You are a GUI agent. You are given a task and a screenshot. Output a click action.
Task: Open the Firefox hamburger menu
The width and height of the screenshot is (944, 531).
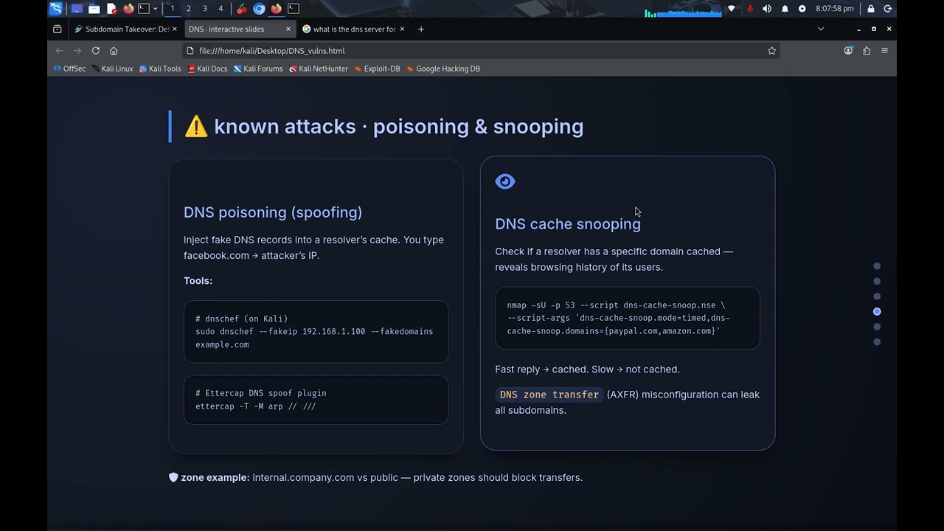[884, 51]
